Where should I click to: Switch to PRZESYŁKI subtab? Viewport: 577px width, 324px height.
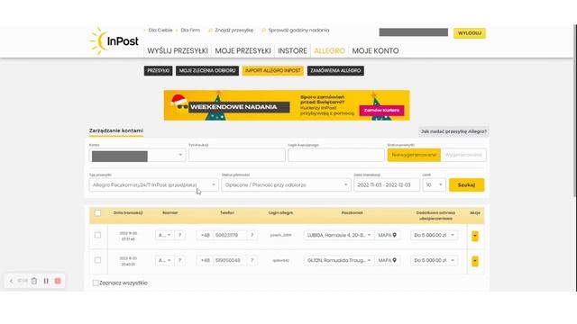point(159,70)
